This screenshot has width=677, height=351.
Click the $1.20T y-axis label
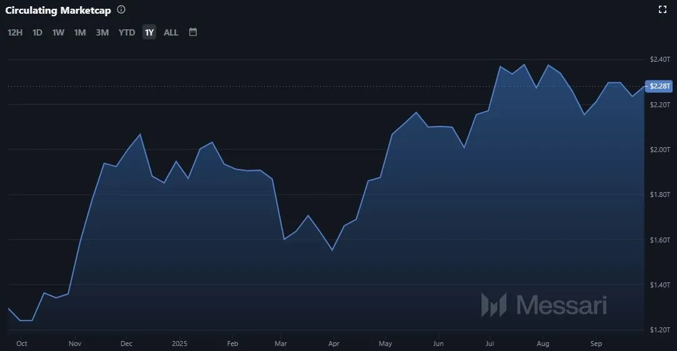click(660, 330)
